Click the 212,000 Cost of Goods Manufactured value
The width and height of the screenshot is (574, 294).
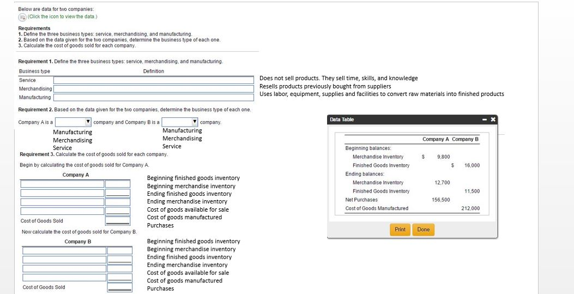[470, 209]
